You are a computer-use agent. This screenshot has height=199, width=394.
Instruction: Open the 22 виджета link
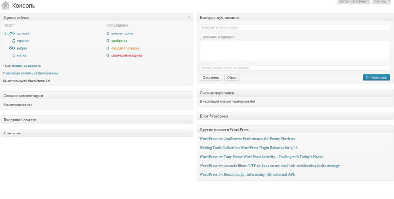click(x=32, y=66)
